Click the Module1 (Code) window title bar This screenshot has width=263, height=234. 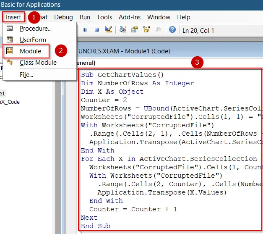pos(169,51)
